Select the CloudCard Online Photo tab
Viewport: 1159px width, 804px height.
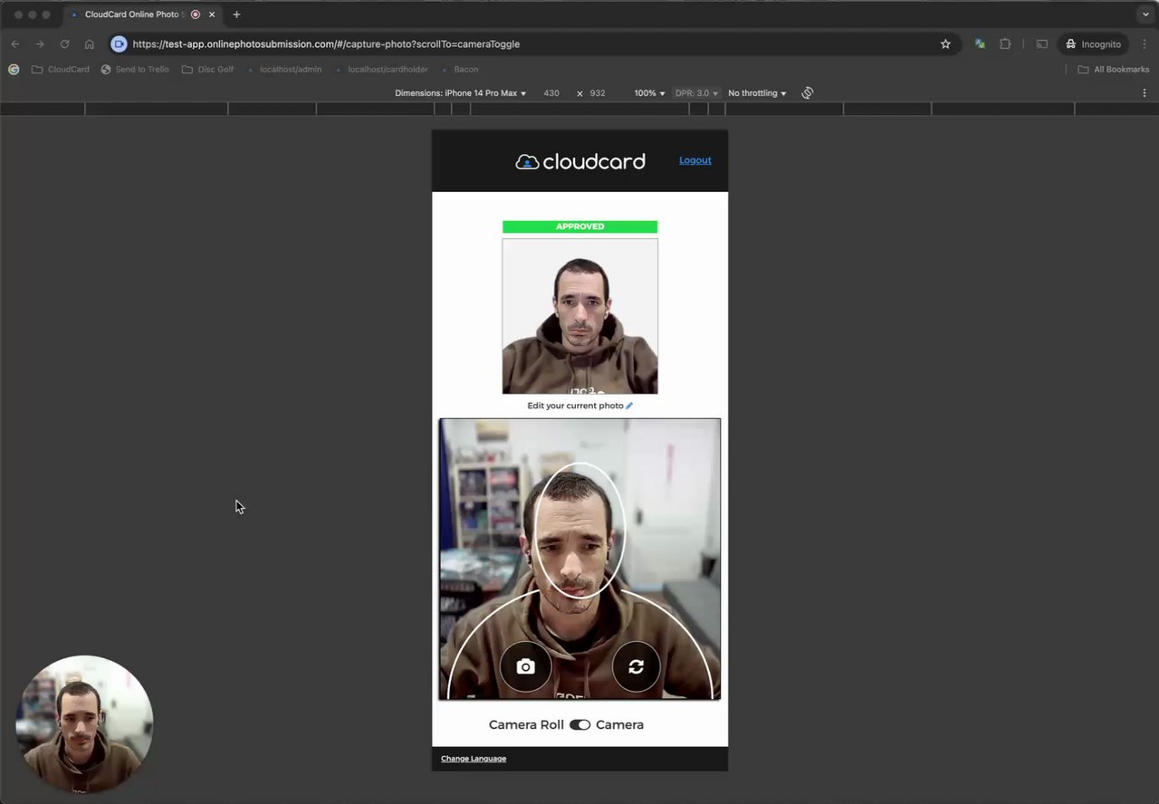(143, 14)
